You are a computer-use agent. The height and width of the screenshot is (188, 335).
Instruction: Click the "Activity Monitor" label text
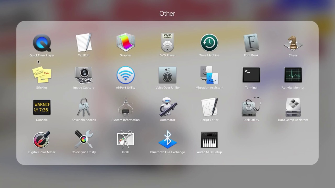(293, 88)
